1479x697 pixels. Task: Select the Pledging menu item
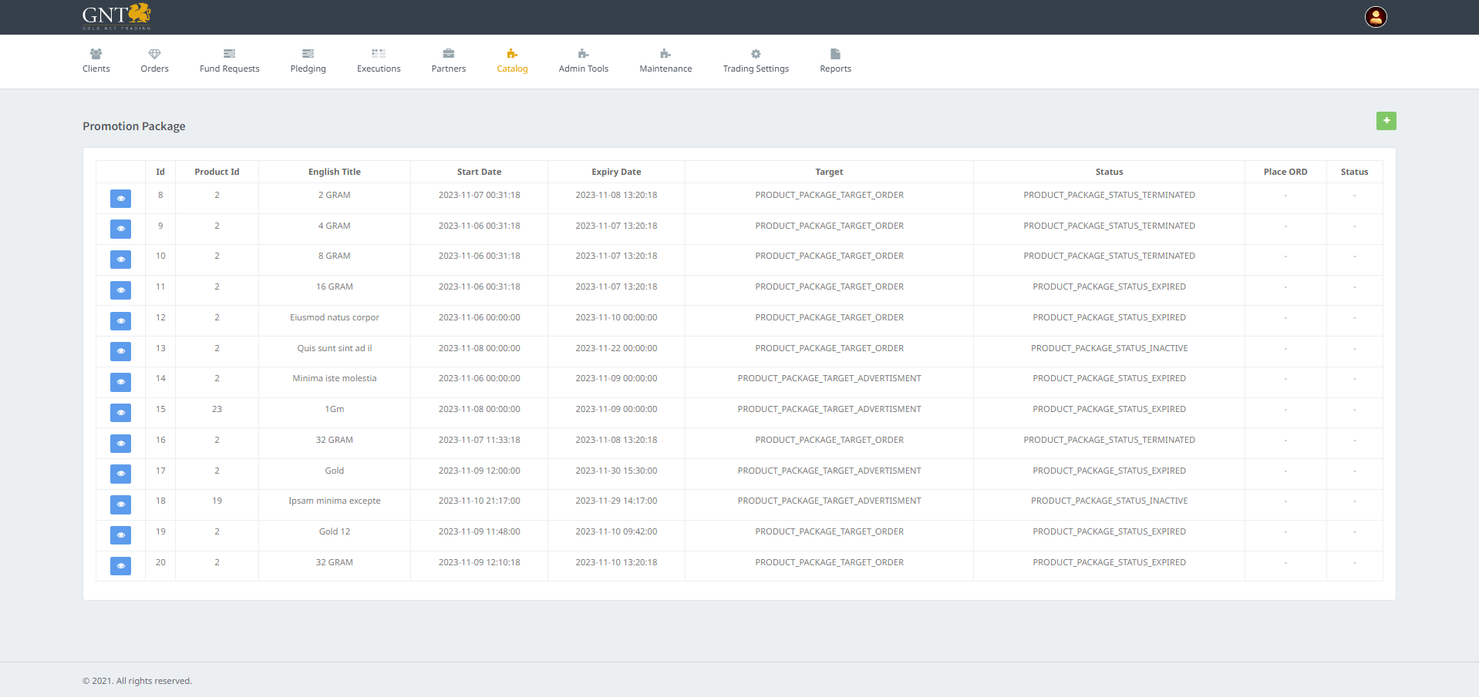click(x=308, y=61)
